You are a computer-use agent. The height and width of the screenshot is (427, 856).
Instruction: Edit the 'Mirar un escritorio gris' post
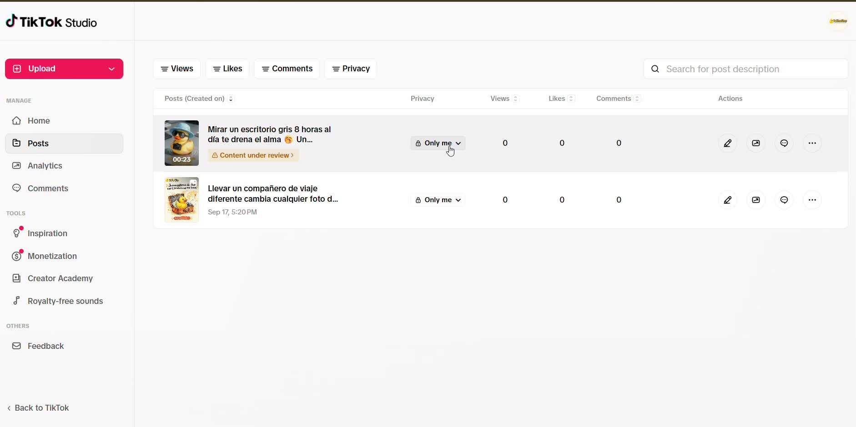coord(728,143)
